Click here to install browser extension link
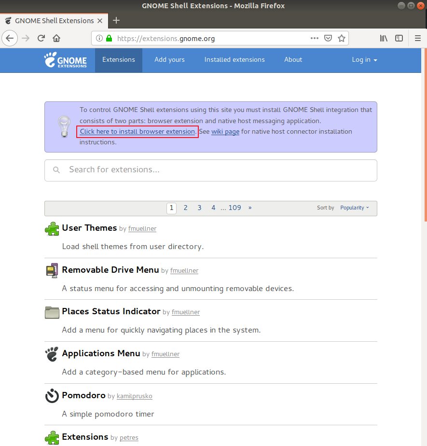 [x=138, y=132]
